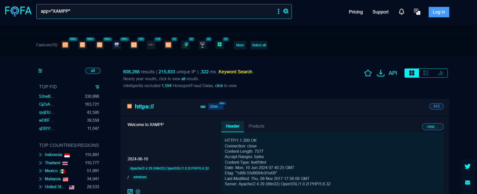Switch to list view layout
This screenshot has width=477, height=194.
pos(426,73)
